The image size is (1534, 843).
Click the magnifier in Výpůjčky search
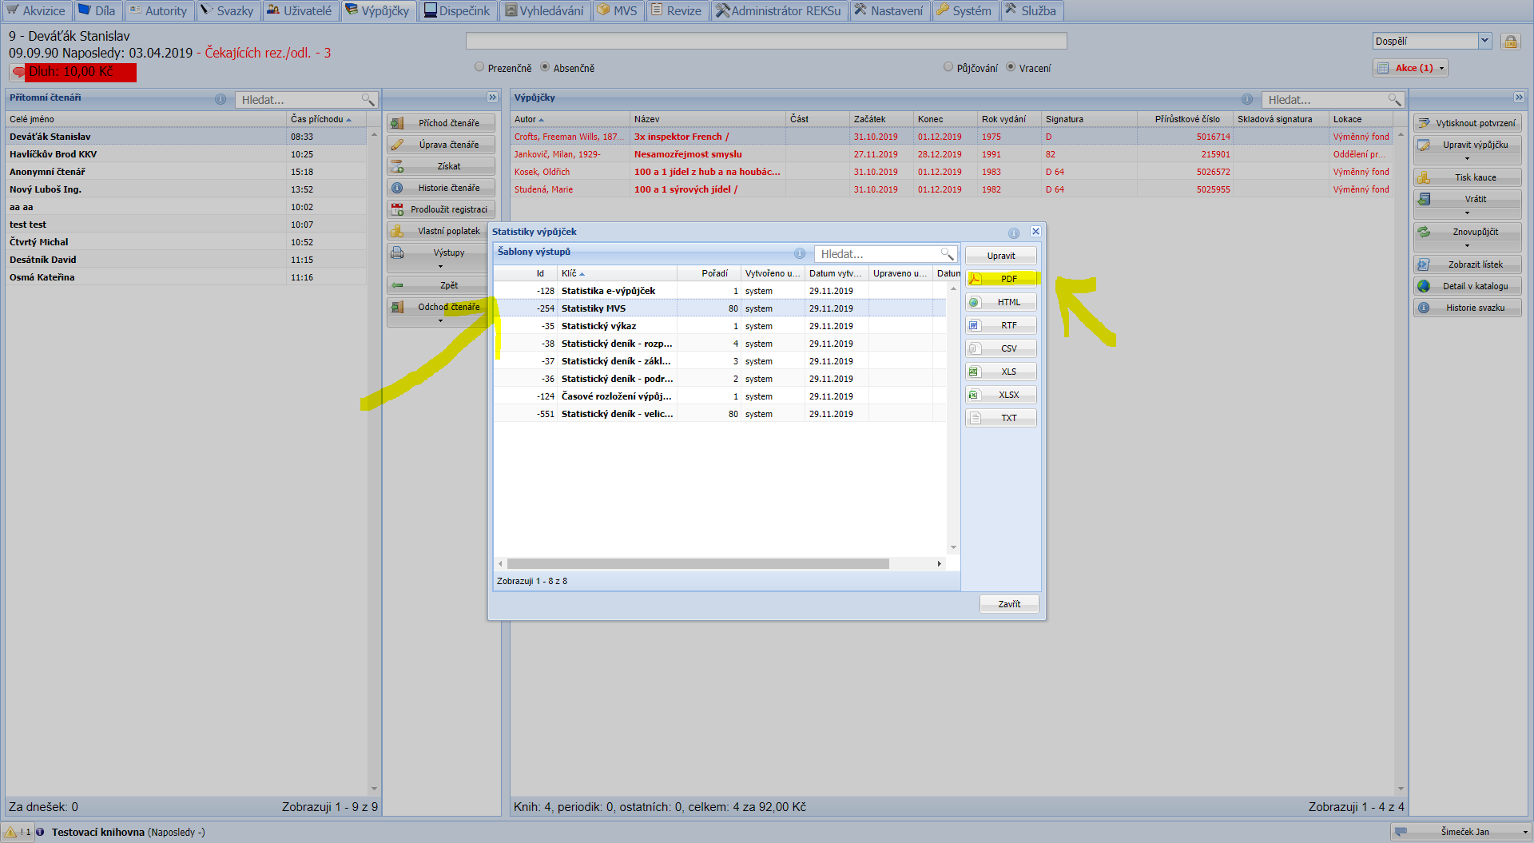pyautogui.click(x=1394, y=100)
